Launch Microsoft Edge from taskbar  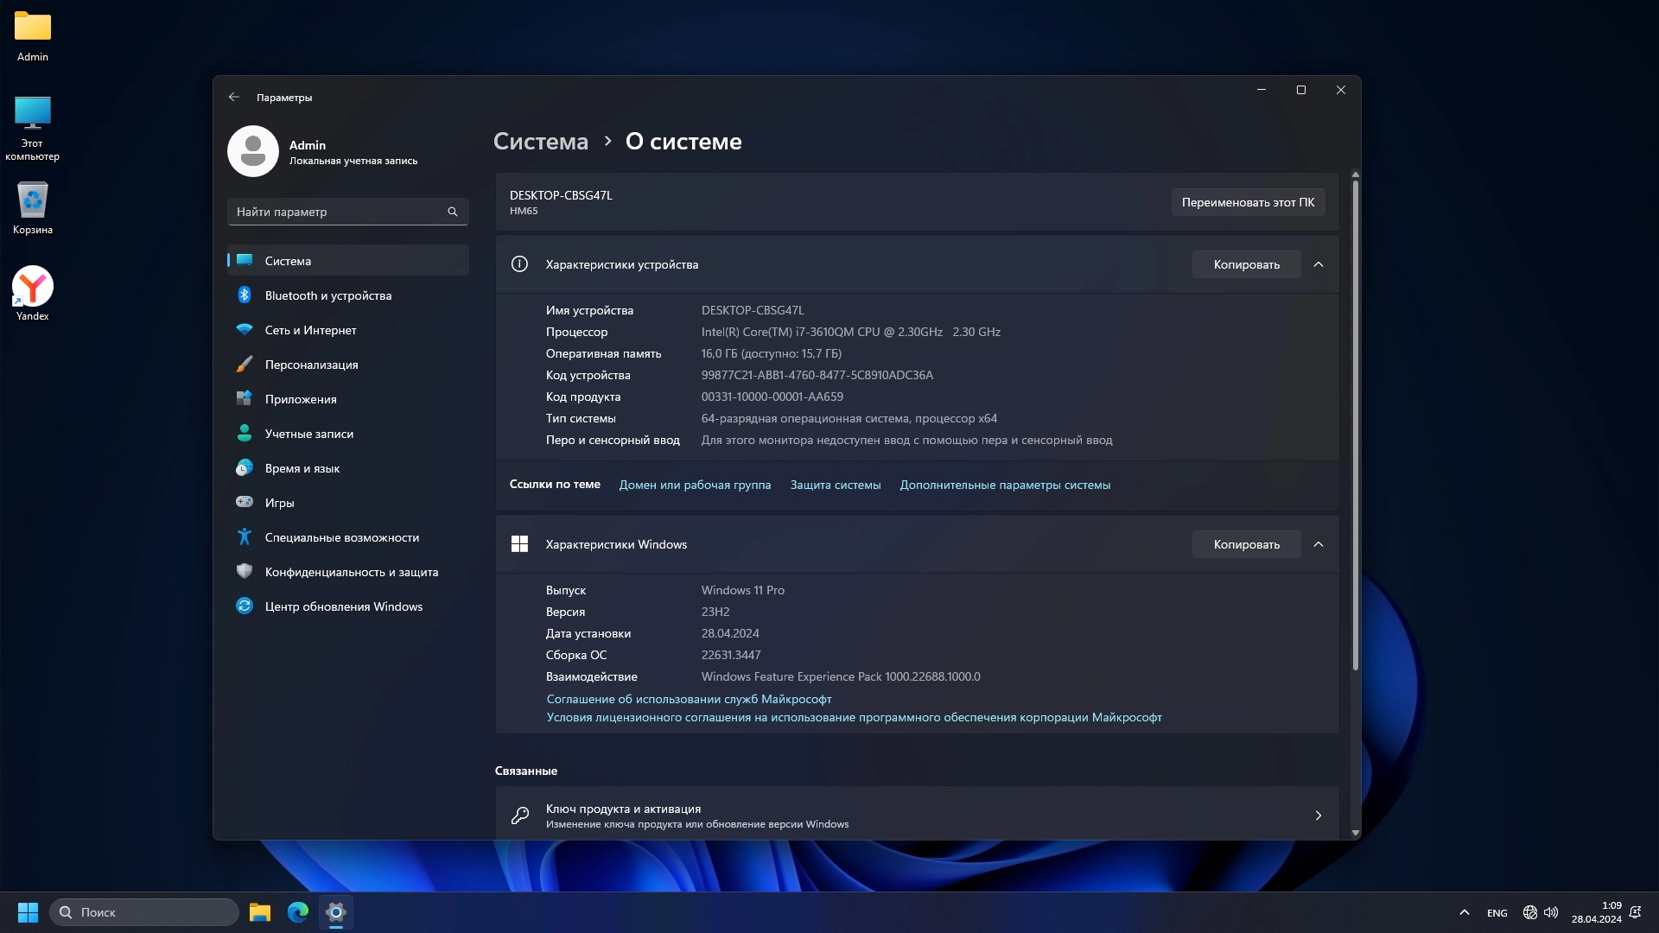298,912
